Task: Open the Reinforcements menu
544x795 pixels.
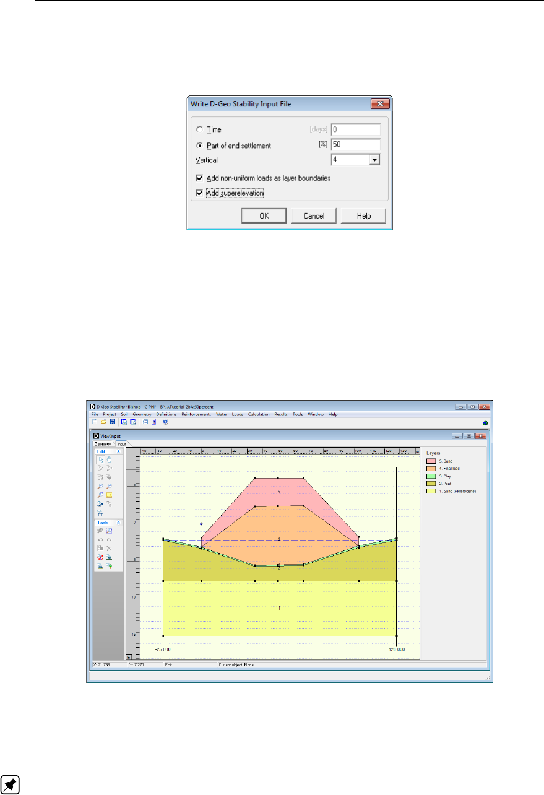Action: tap(197, 414)
